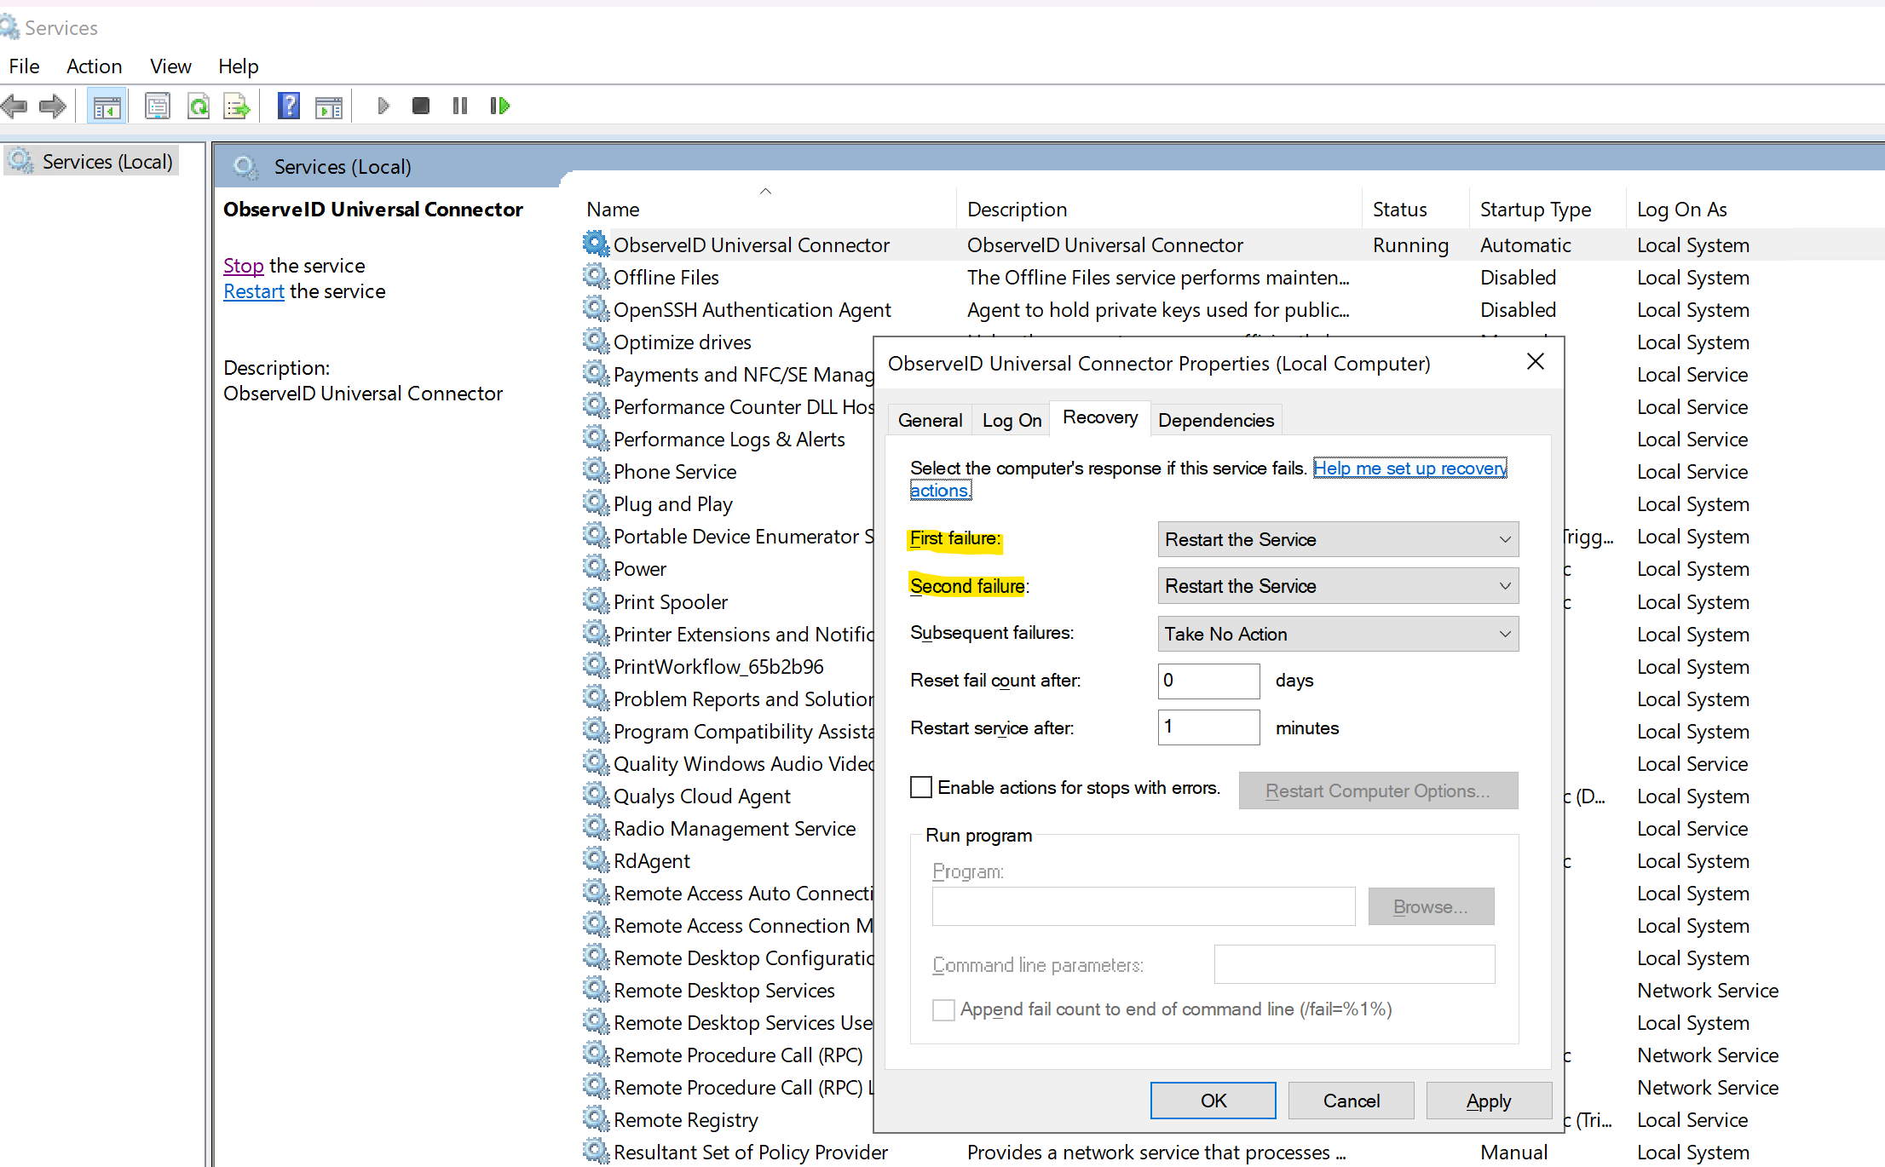The image size is (1885, 1167).
Task: Click the Pause Service toolbar icon
Action: tap(460, 106)
